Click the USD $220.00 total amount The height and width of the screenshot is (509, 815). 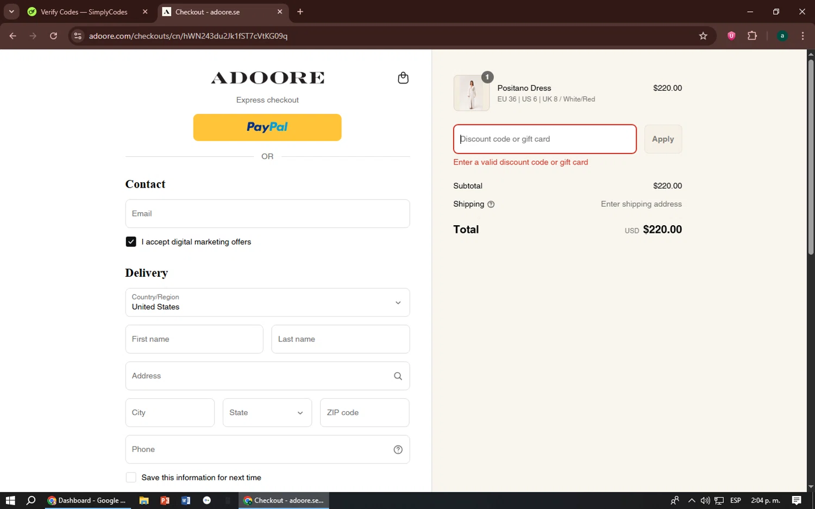point(653,230)
